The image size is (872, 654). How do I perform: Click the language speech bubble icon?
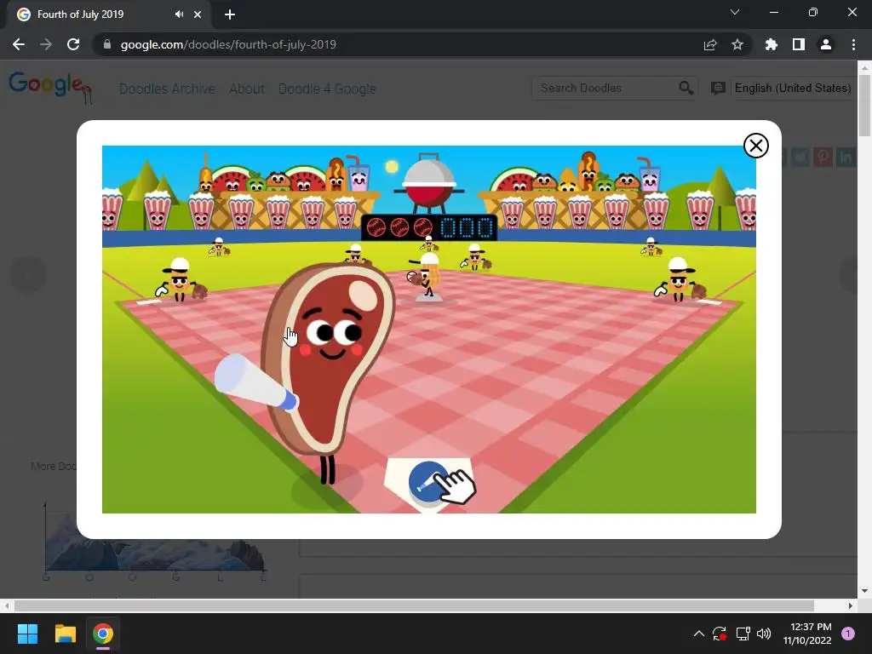[718, 88]
